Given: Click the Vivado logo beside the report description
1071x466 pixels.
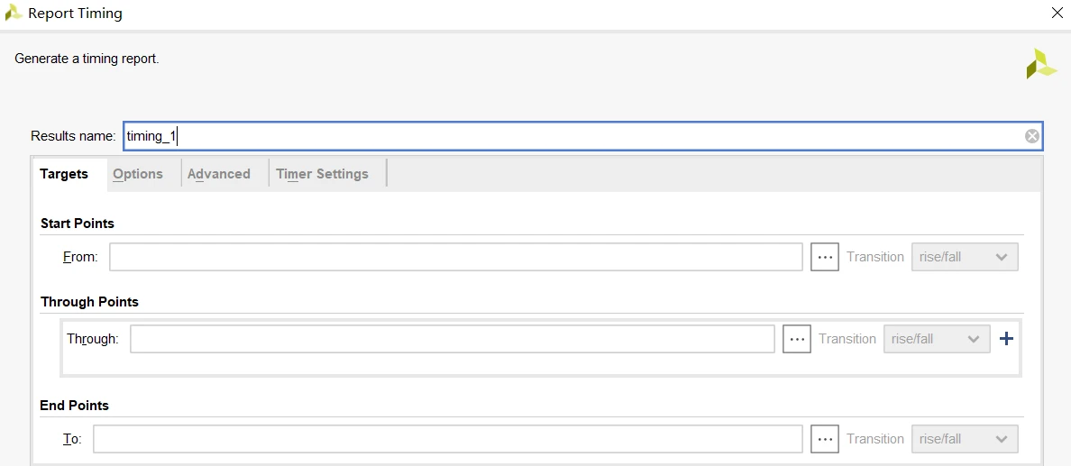Looking at the screenshot, I should pyautogui.click(x=1041, y=63).
